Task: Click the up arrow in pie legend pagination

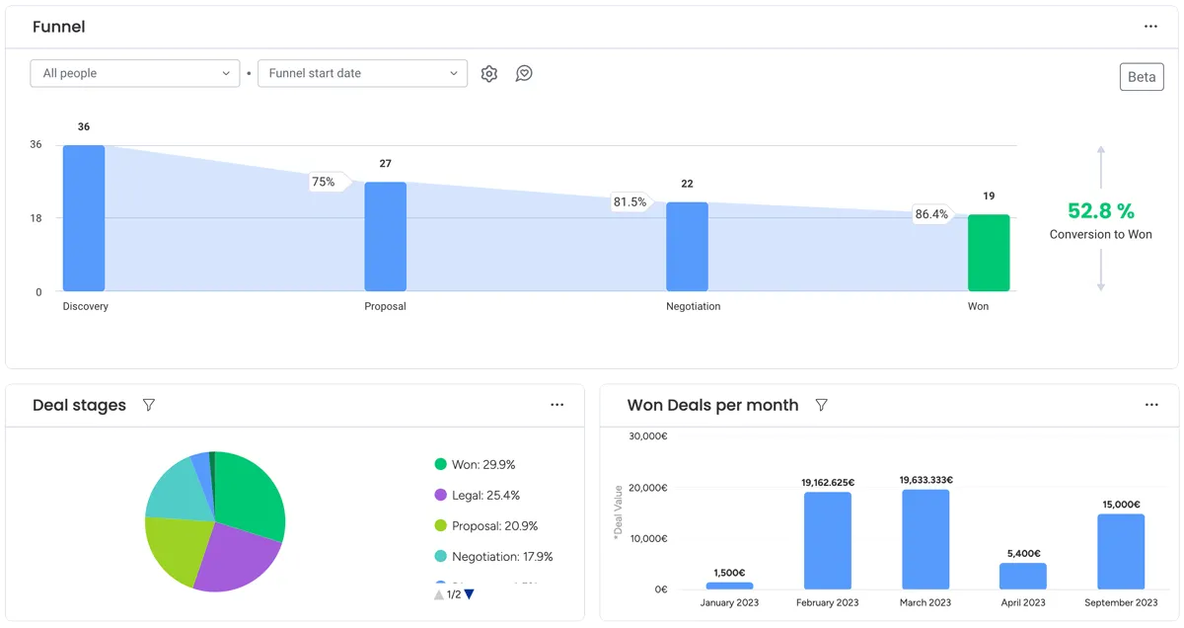Action: tap(438, 593)
